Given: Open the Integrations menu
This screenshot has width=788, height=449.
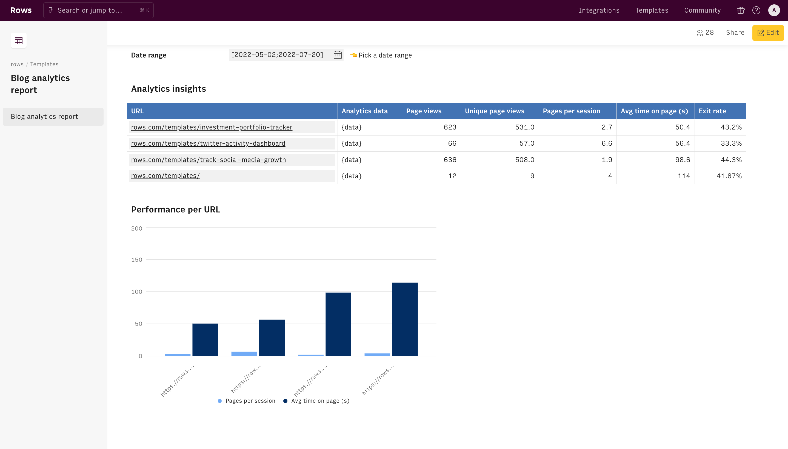Looking at the screenshot, I should 599,10.
